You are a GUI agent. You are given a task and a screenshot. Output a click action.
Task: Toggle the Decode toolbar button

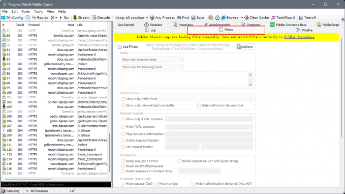[101, 18]
